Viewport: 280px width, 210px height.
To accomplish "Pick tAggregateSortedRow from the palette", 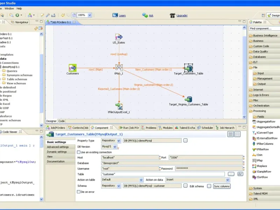I will [x=266, y=127].
